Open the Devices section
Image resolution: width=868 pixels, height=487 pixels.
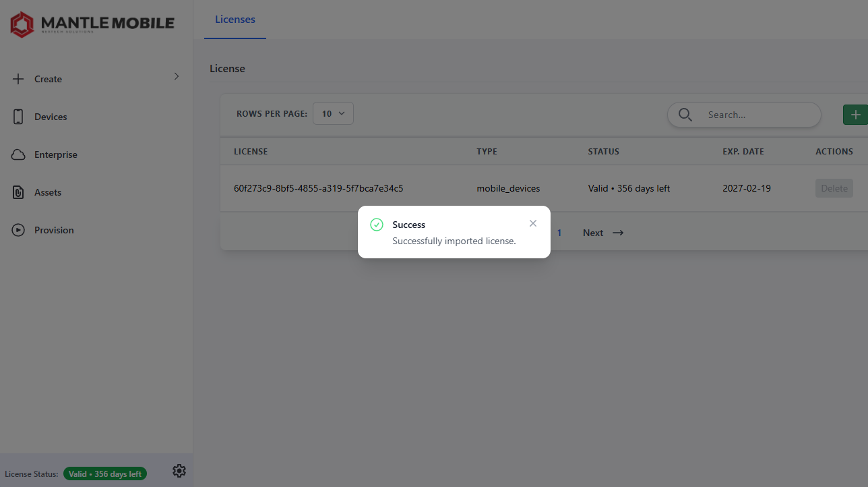(x=51, y=117)
